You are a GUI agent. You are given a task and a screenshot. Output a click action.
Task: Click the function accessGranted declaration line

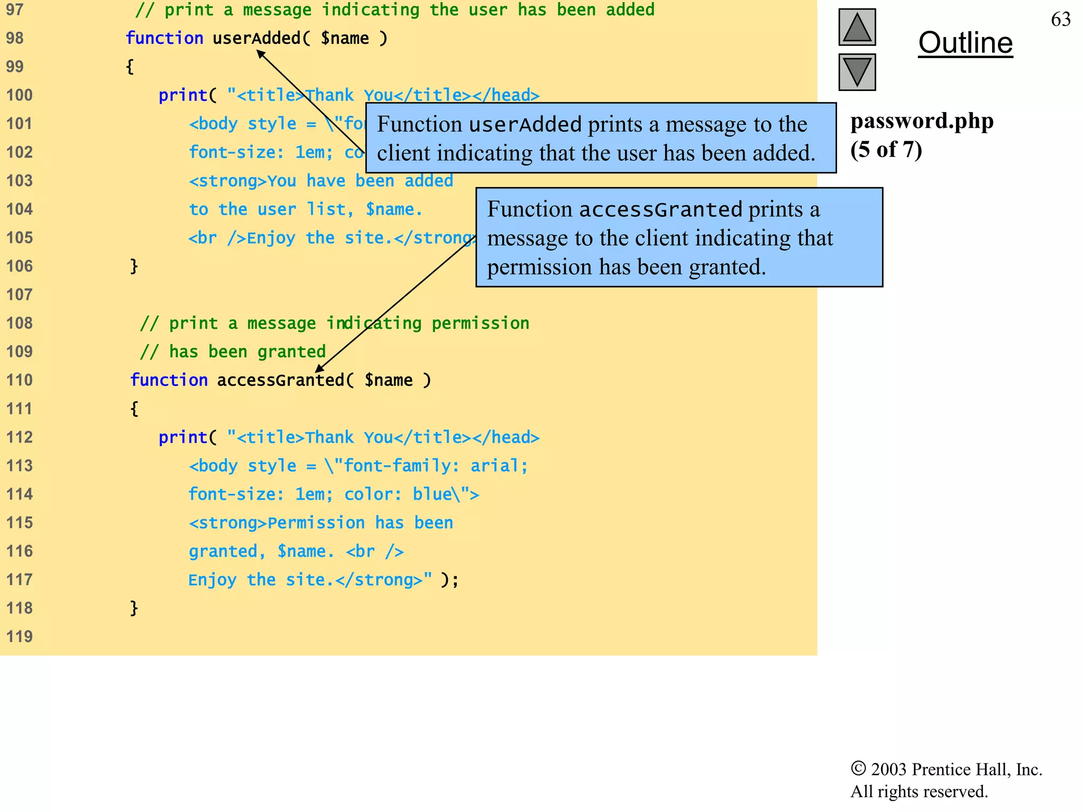point(280,380)
